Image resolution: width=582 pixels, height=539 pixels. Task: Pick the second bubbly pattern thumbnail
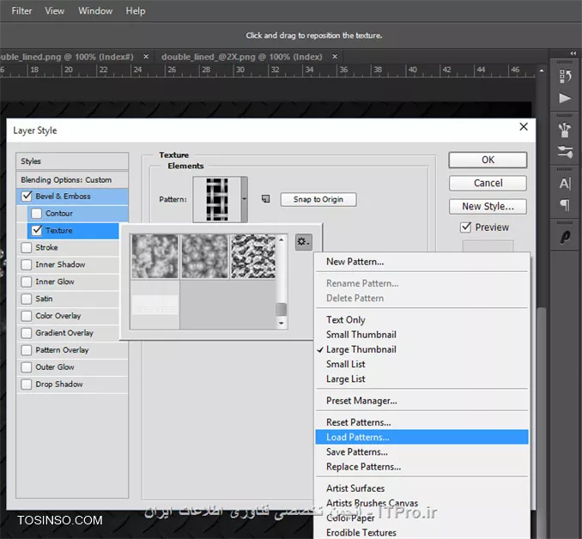click(x=204, y=256)
